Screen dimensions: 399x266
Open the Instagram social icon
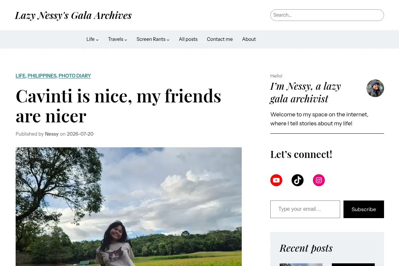point(319,180)
